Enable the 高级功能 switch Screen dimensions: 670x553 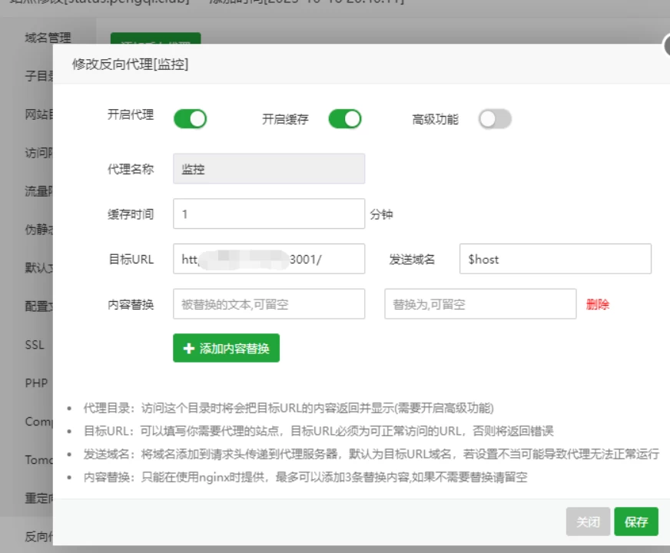point(495,119)
